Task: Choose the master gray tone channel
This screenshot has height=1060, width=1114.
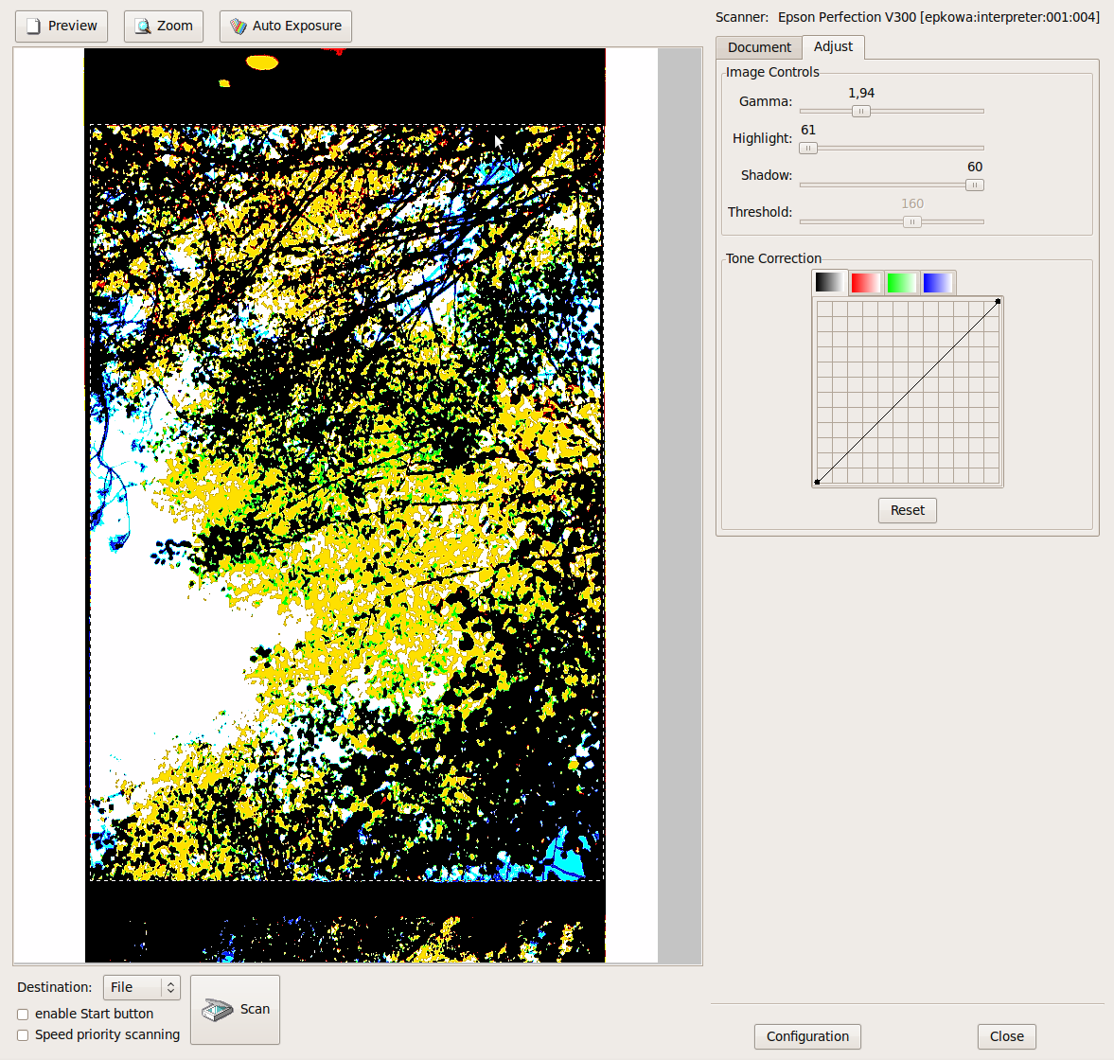Action: [829, 283]
